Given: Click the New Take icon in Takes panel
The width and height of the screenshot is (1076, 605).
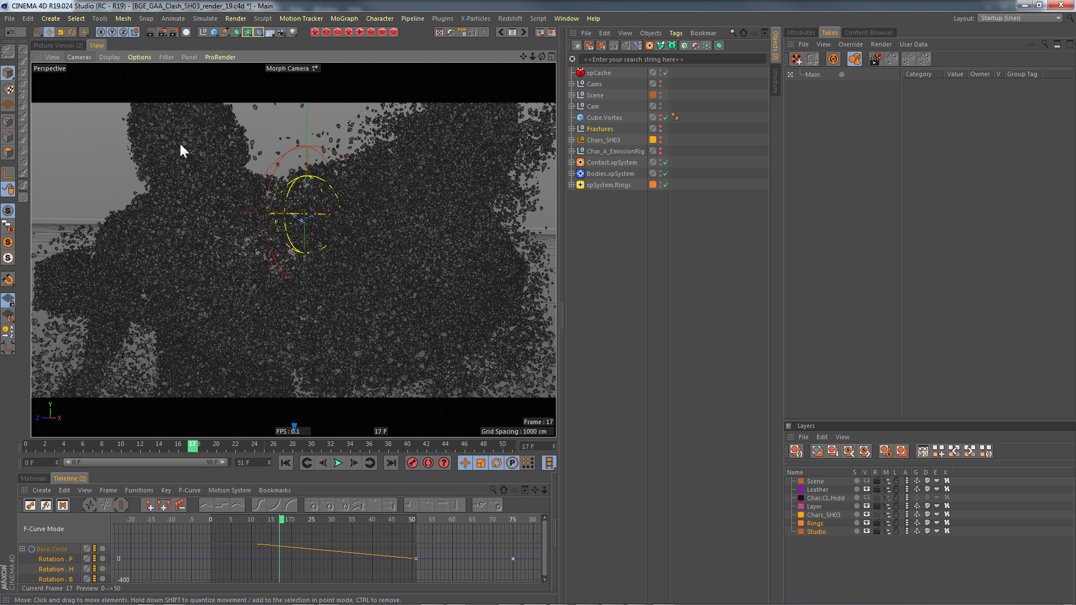Looking at the screenshot, I should pyautogui.click(x=796, y=59).
